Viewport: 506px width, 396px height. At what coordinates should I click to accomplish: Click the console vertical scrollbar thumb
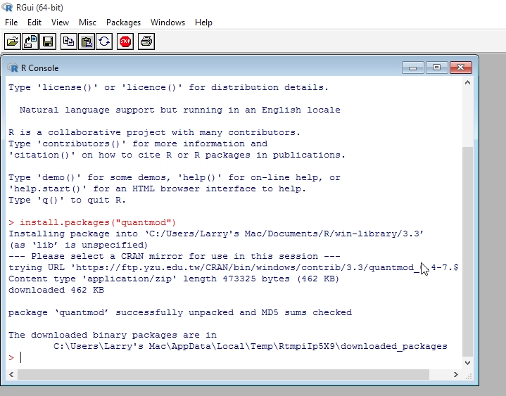click(x=467, y=252)
